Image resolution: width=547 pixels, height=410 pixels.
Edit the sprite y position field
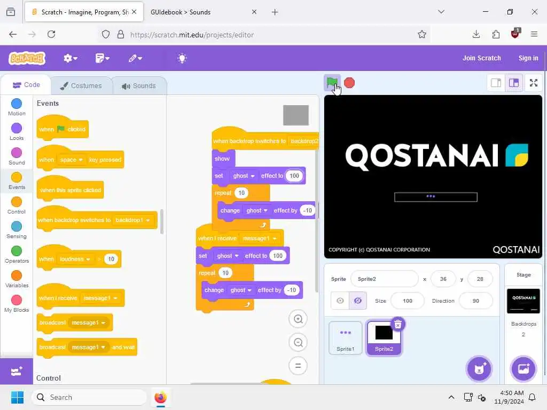point(480,279)
